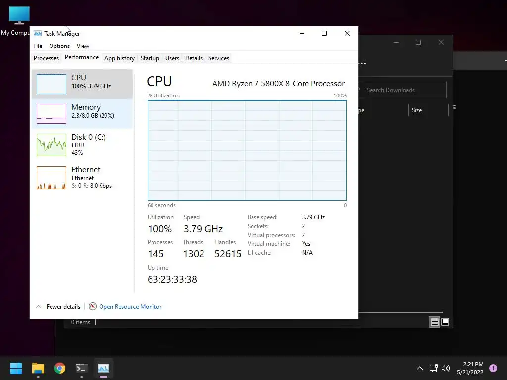Image resolution: width=507 pixels, height=380 pixels.
Task: Switch to the Processes tab
Action: click(46, 58)
